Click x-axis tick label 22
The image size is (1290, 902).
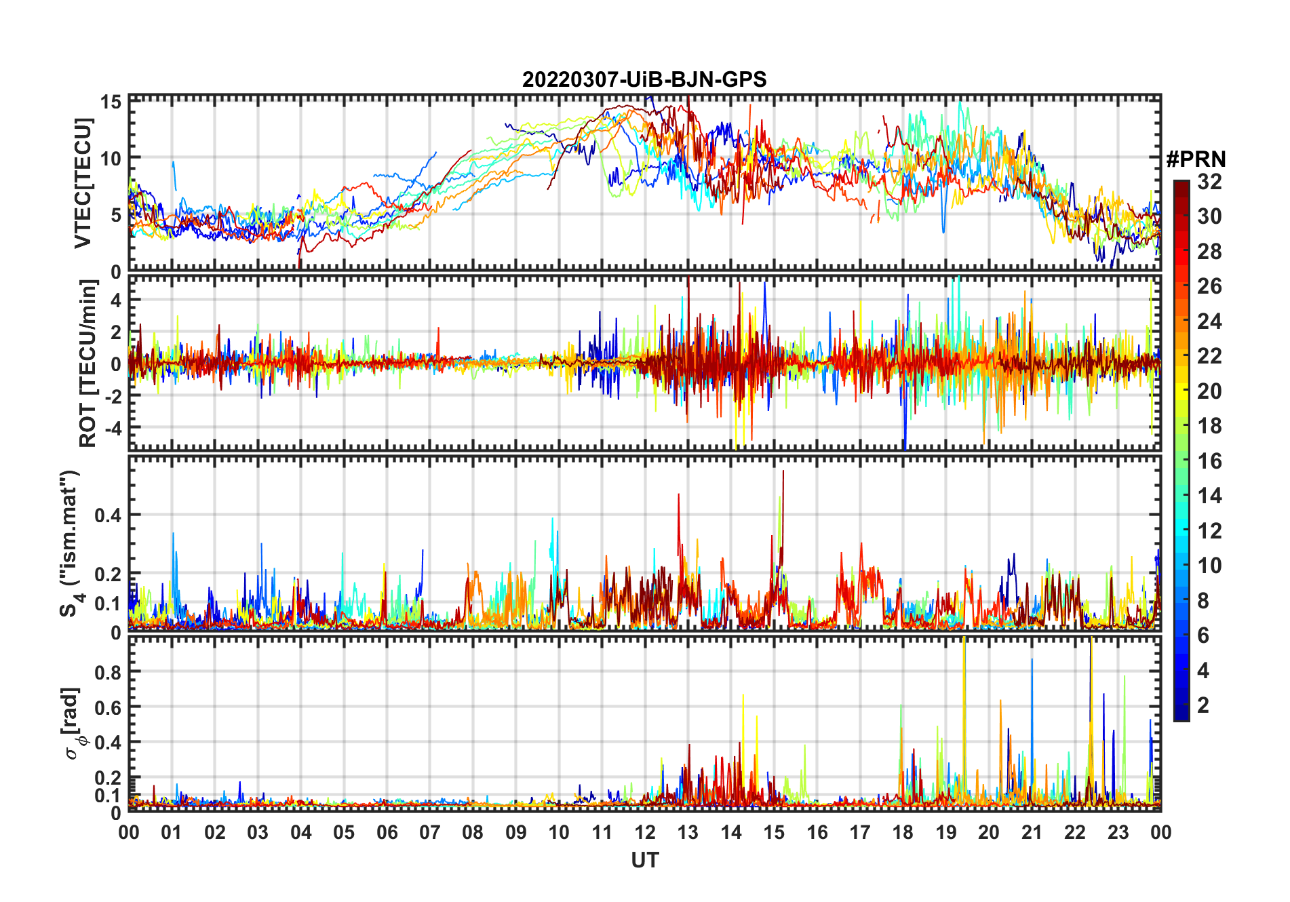point(1075,833)
